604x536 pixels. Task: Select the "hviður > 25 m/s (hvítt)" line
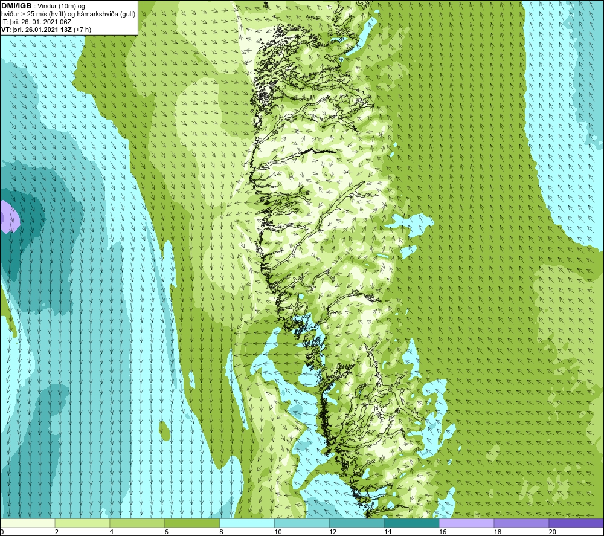(33, 15)
